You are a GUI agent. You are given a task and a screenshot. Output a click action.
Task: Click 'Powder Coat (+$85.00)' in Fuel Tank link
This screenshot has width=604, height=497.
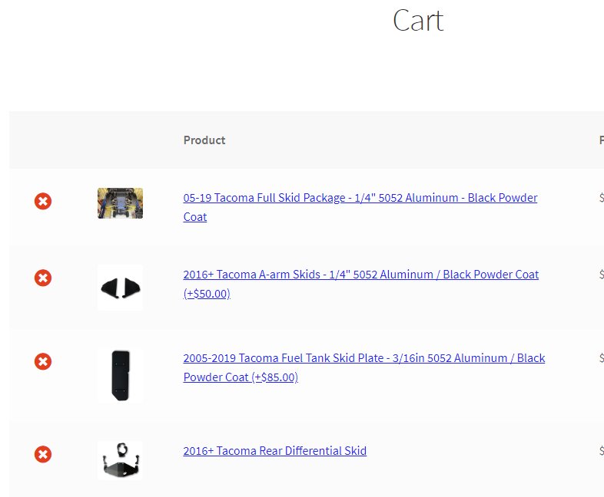pos(241,377)
